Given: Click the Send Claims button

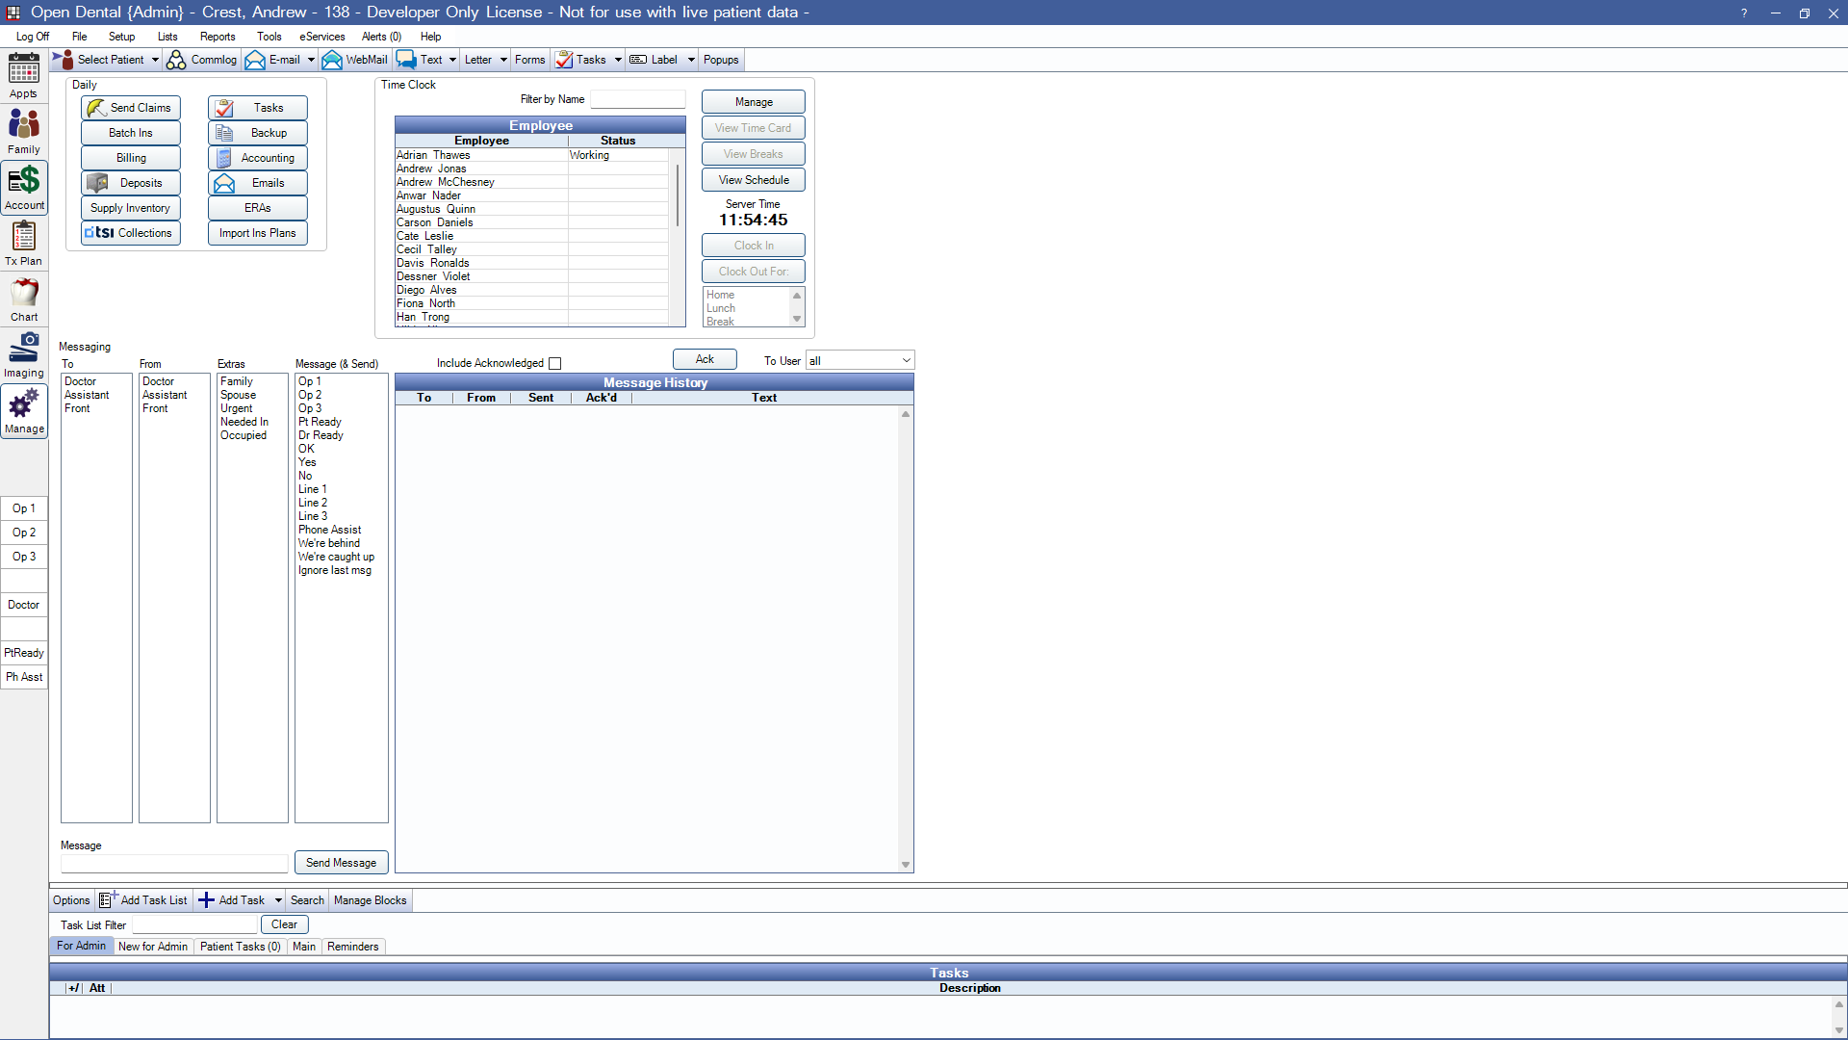Looking at the screenshot, I should (131, 108).
